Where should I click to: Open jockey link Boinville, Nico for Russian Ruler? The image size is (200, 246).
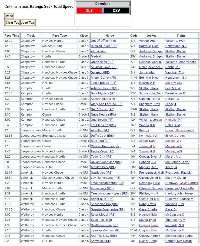point(149,46)
